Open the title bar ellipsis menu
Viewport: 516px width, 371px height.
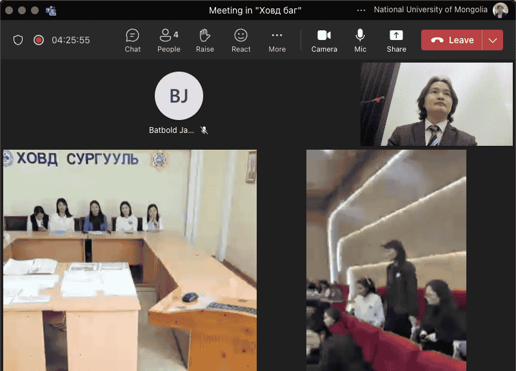point(361,10)
